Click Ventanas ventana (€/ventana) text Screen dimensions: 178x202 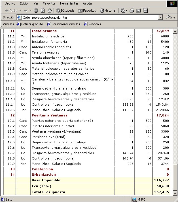[56, 131]
